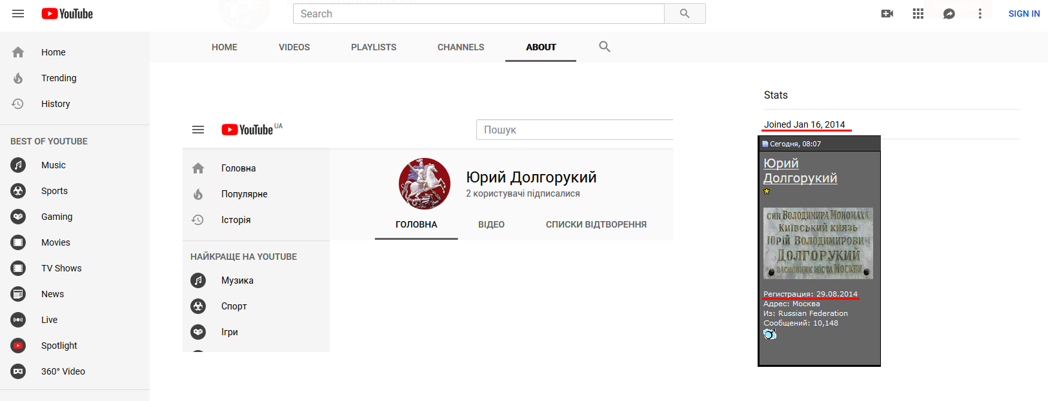Switch to the channel HOME tab
This screenshot has width=1048, height=401.
(x=225, y=47)
